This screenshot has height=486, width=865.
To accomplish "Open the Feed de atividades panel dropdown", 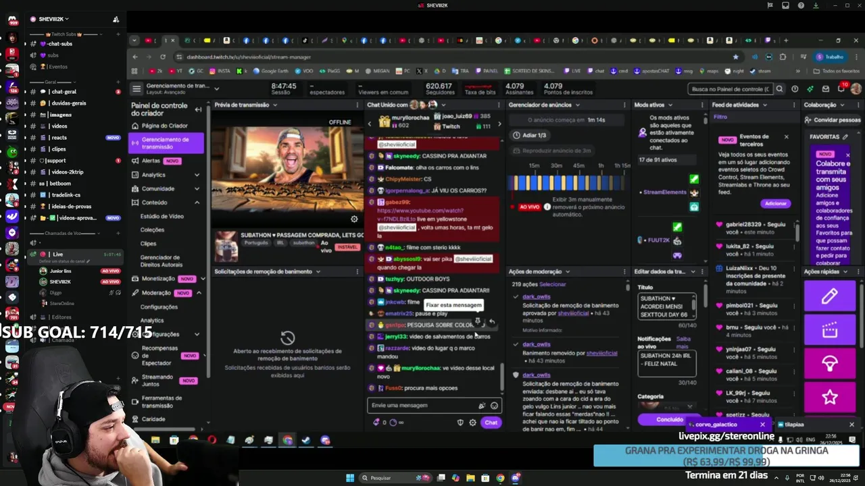I will (x=764, y=105).
